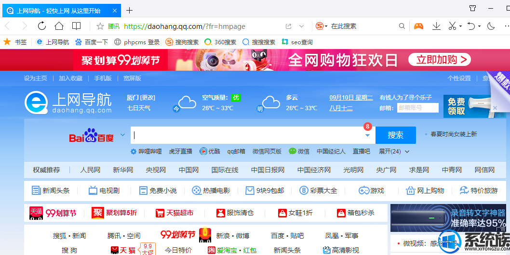The image size is (510, 255).
Task: Expand the Baidu search engine chooser
Action: [122, 135]
